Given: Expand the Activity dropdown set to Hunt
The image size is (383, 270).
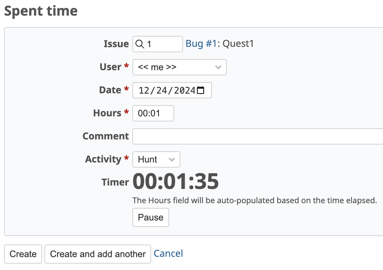Looking at the screenshot, I should [156, 159].
